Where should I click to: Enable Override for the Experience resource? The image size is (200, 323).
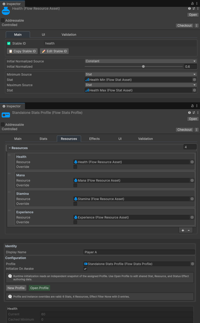pos(75,222)
